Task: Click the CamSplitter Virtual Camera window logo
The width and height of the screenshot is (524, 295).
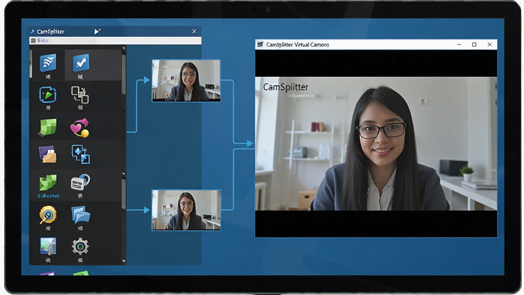Action: [x=260, y=44]
